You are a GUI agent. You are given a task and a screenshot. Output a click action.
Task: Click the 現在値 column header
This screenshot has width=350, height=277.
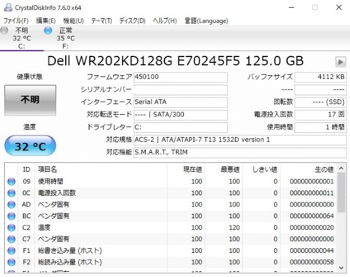[186, 169]
